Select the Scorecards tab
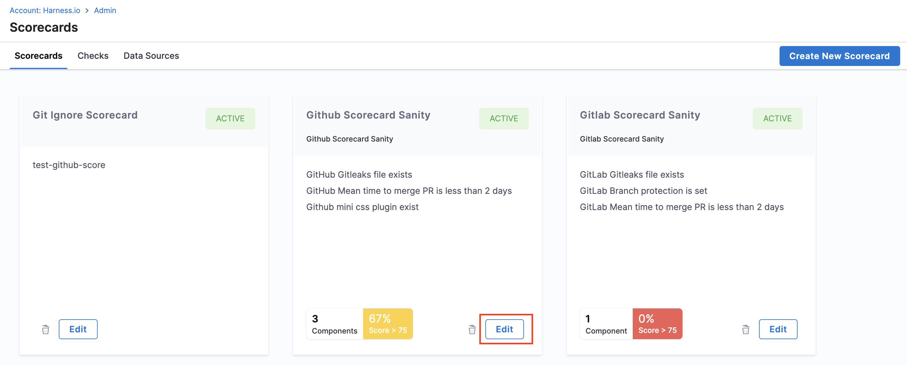907x365 pixels. 38,56
